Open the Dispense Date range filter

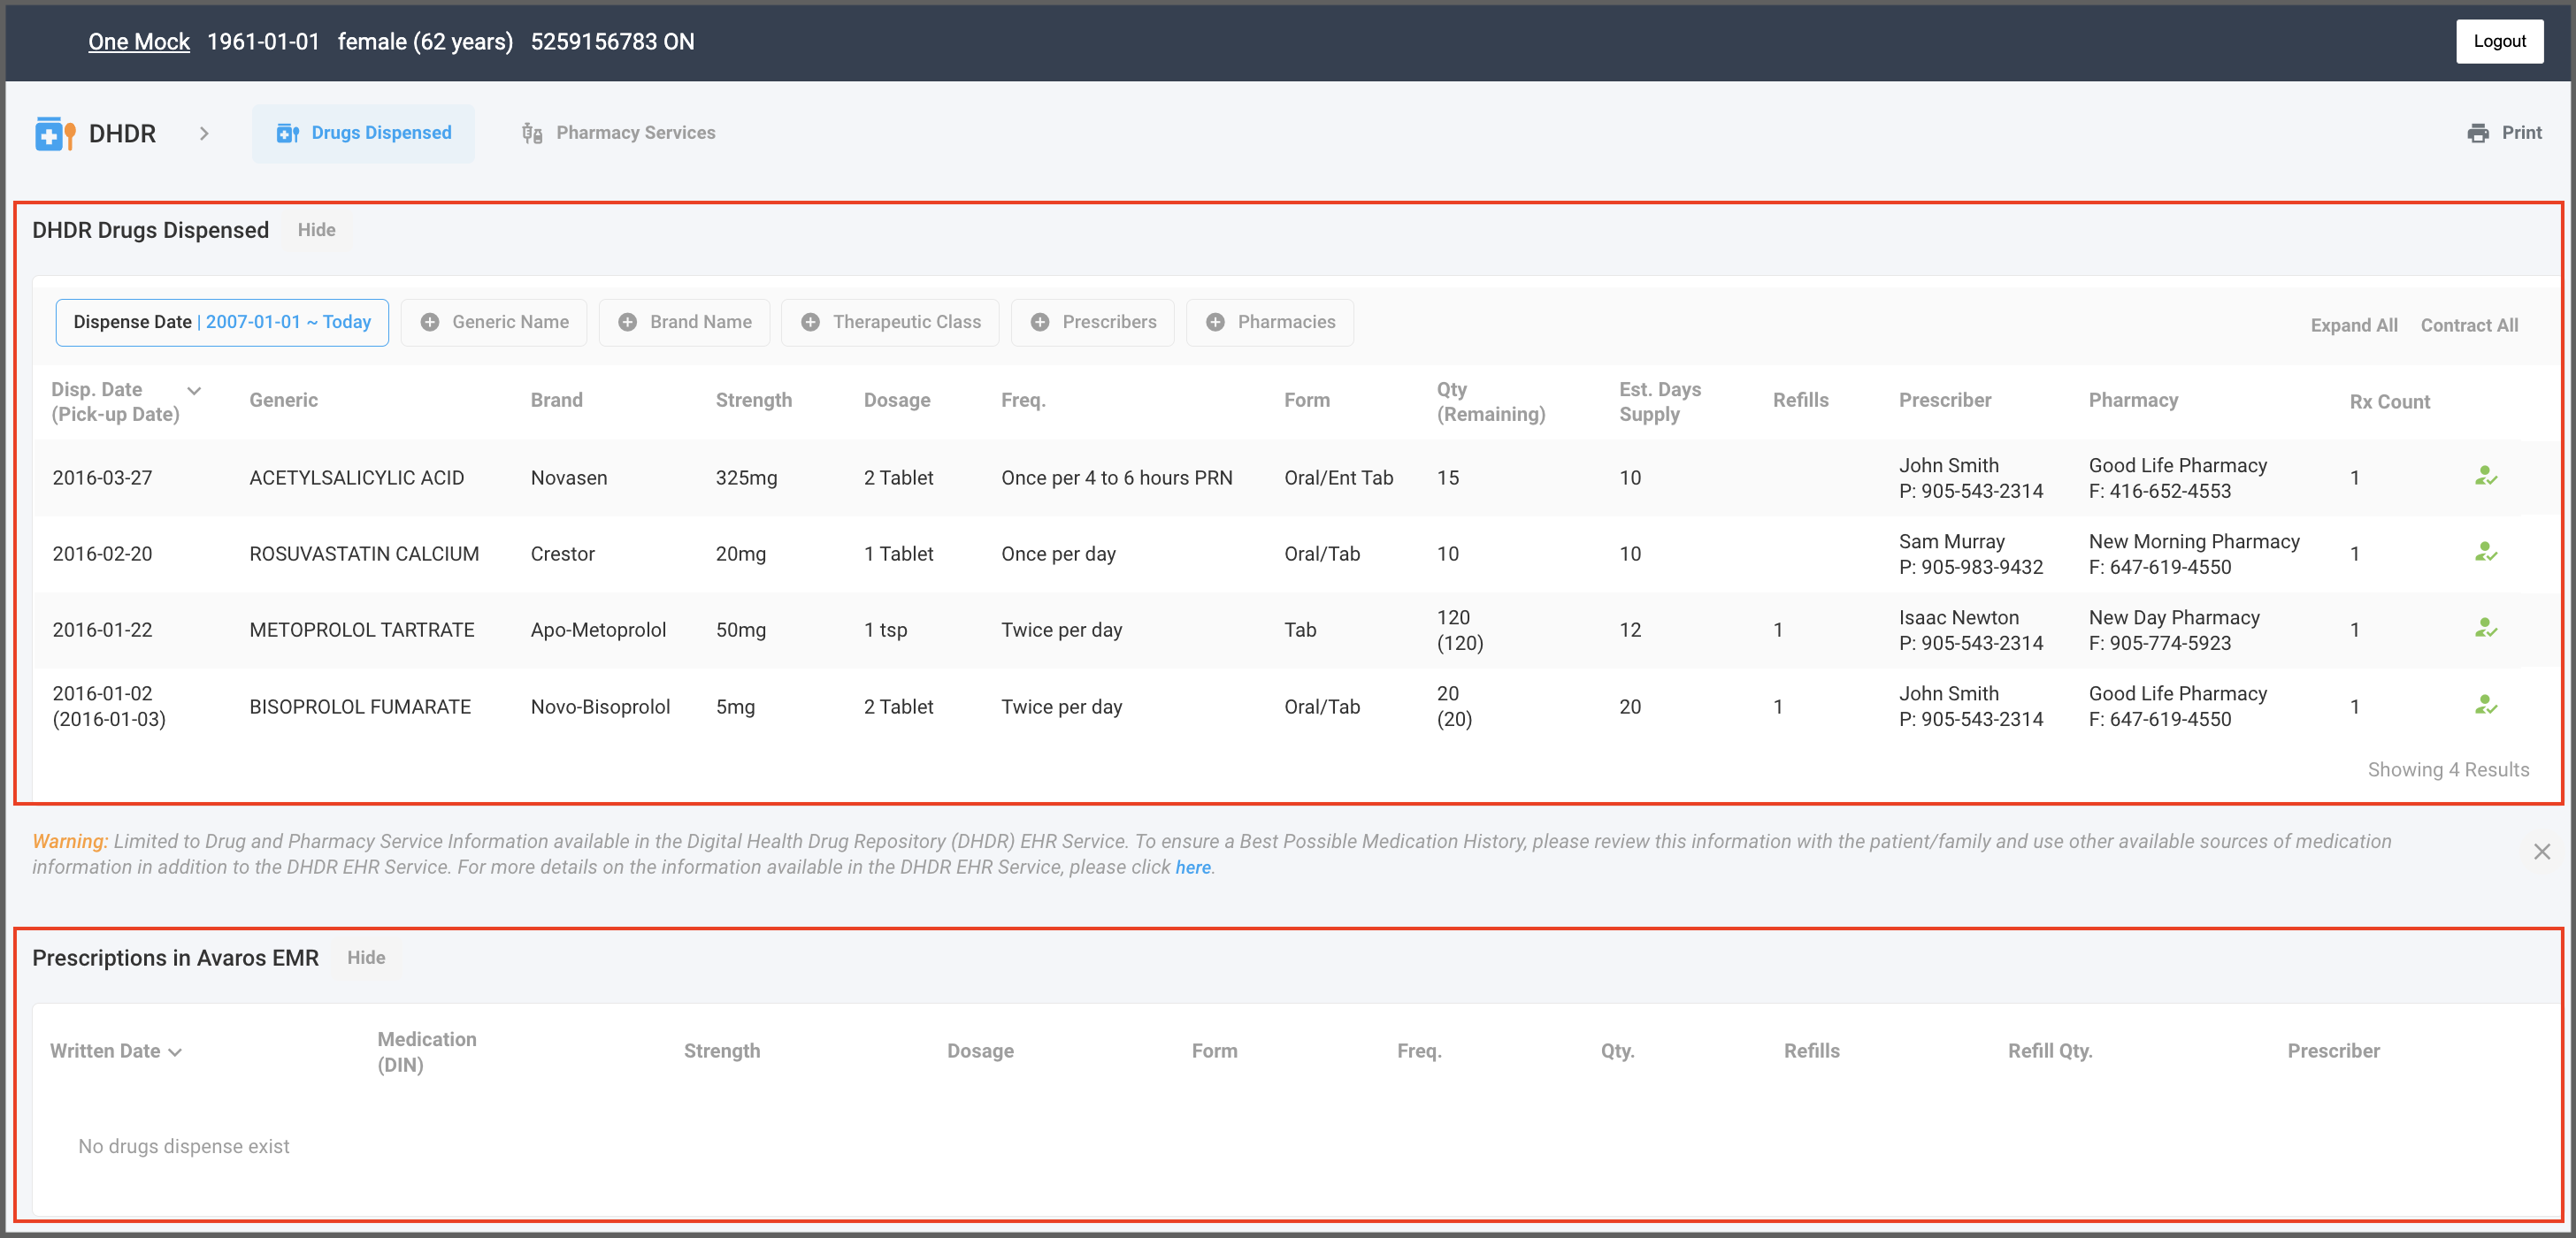click(x=222, y=322)
